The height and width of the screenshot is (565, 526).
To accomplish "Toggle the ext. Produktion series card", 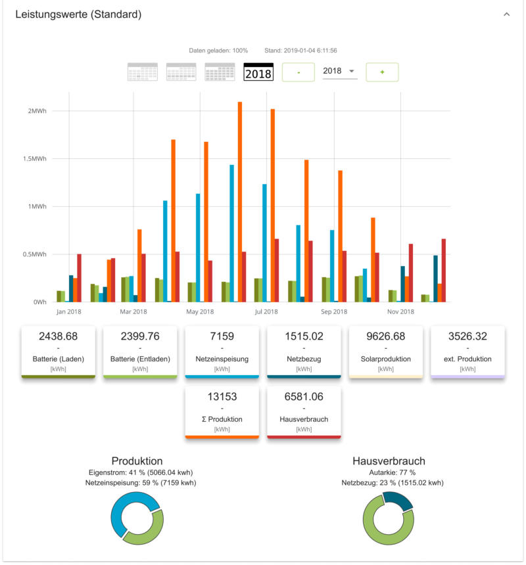I will [467, 351].
